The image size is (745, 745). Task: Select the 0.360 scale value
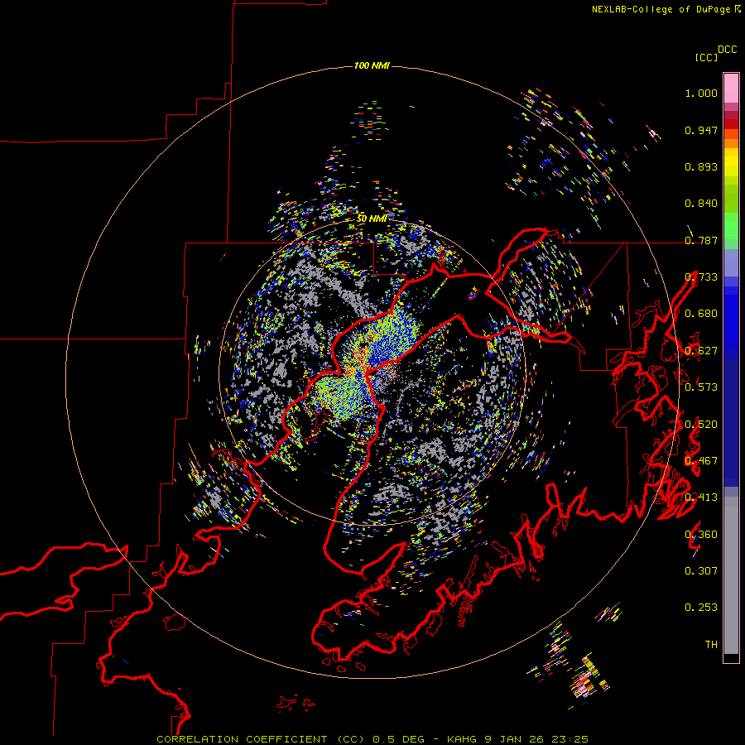pyautogui.click(x=701, y=535)
